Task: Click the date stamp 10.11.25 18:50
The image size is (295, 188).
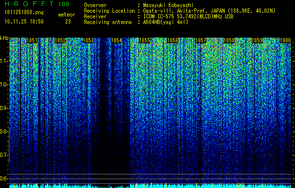Action: pos(24,22)
